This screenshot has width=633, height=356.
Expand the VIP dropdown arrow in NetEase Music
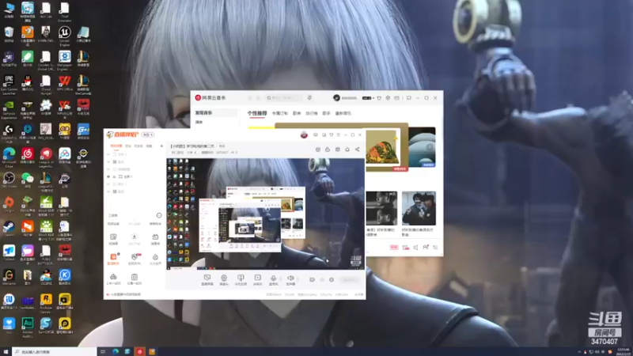coord(373,98)
